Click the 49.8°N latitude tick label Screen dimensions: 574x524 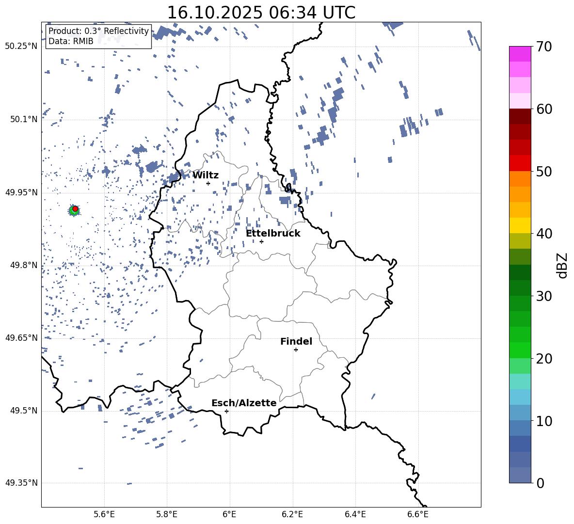pyautogui.click(x=24, y=265)
